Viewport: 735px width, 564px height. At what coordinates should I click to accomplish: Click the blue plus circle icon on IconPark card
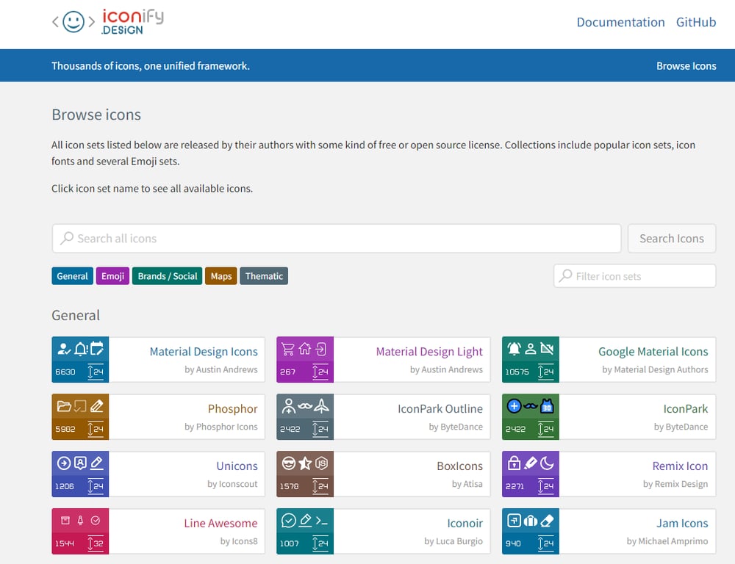[514, 406]
